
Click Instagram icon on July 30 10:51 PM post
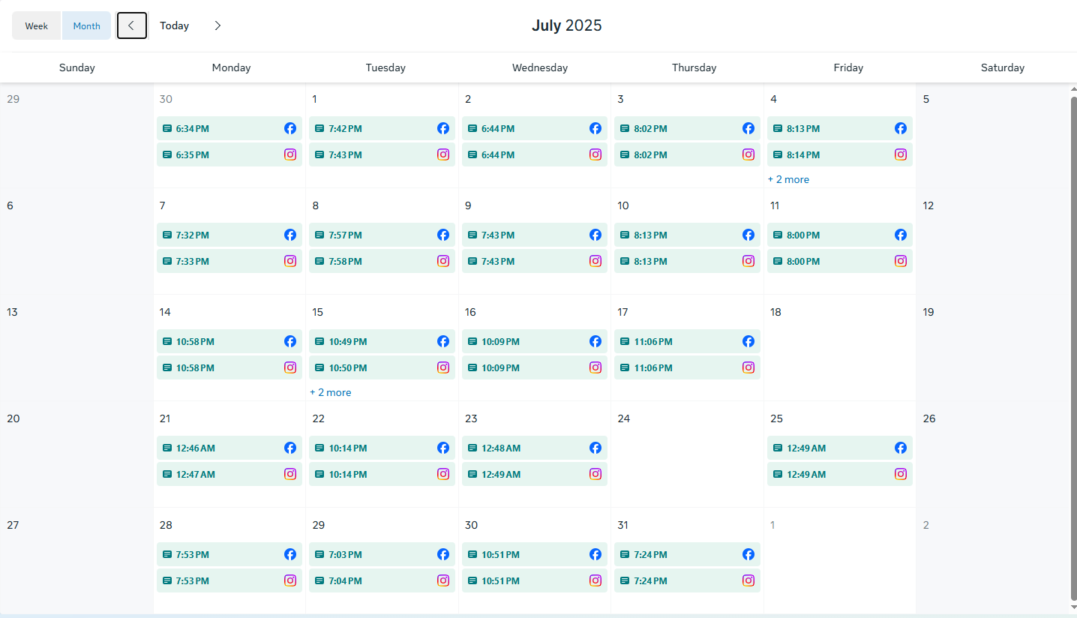click(x=595, y=580)
